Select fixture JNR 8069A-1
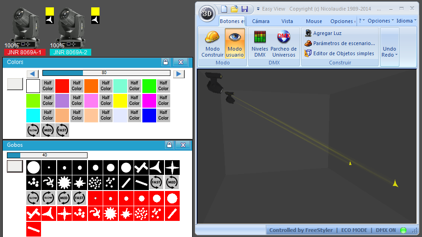Screen dimensions: 422x237 [x=24, y=52]
